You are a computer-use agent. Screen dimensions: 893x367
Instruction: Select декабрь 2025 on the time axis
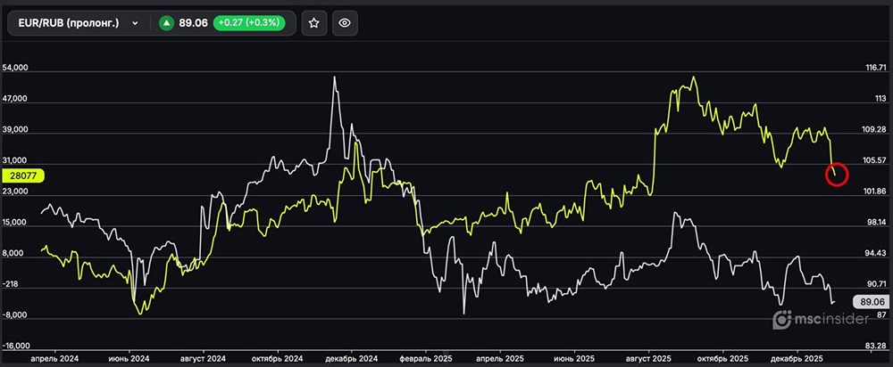click(797, 359)
